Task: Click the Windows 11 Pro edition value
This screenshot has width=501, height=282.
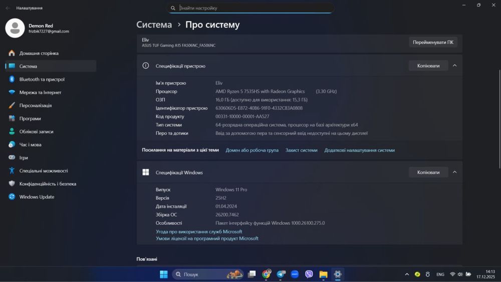Action: (x=231, y=190)
